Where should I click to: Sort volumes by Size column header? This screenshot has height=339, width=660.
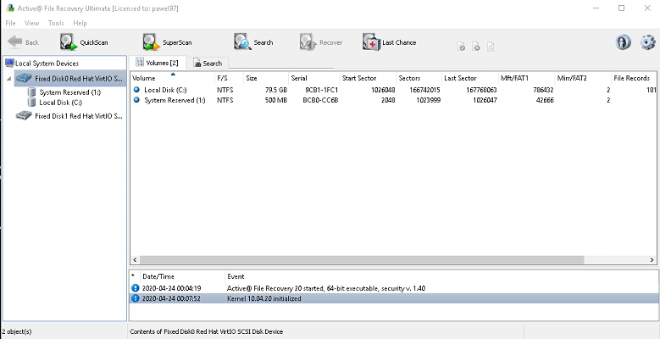[252, 78]
